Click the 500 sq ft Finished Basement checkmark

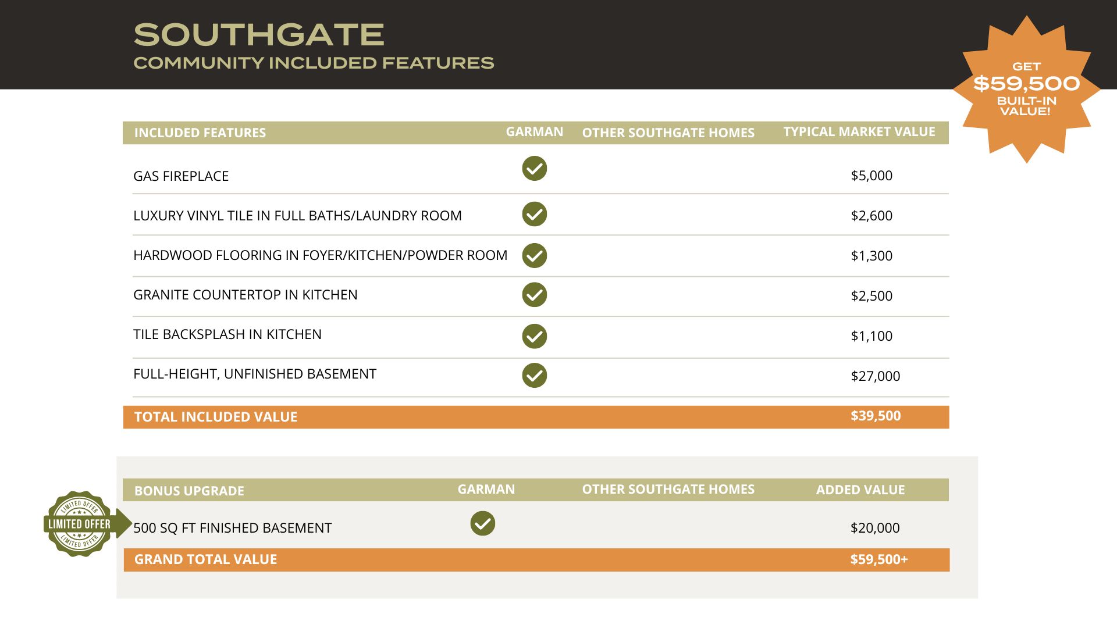[482, 523]
